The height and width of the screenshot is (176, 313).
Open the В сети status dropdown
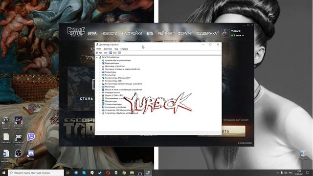(x=238, y=36)
